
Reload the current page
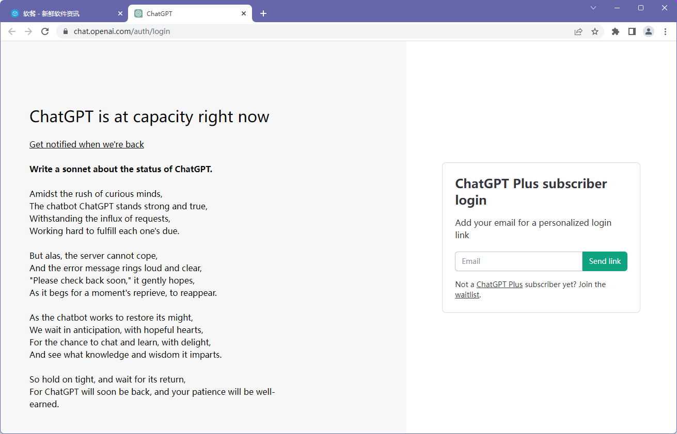point(45,31)
